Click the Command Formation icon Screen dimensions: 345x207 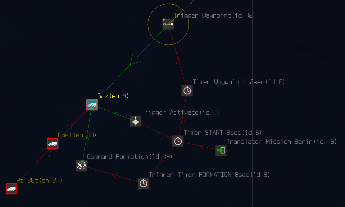coord(81,165)
